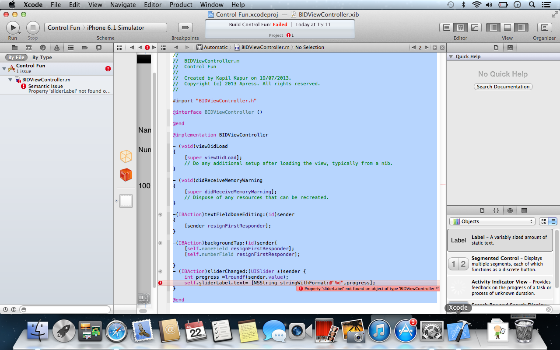Click the navigator filter search field

[x=65, y=309]
